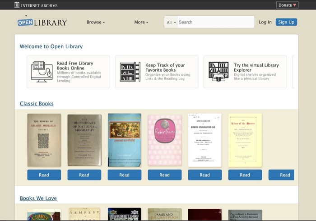
Task: Click the library reader shelves icon
Action: (x=218, y=71)
